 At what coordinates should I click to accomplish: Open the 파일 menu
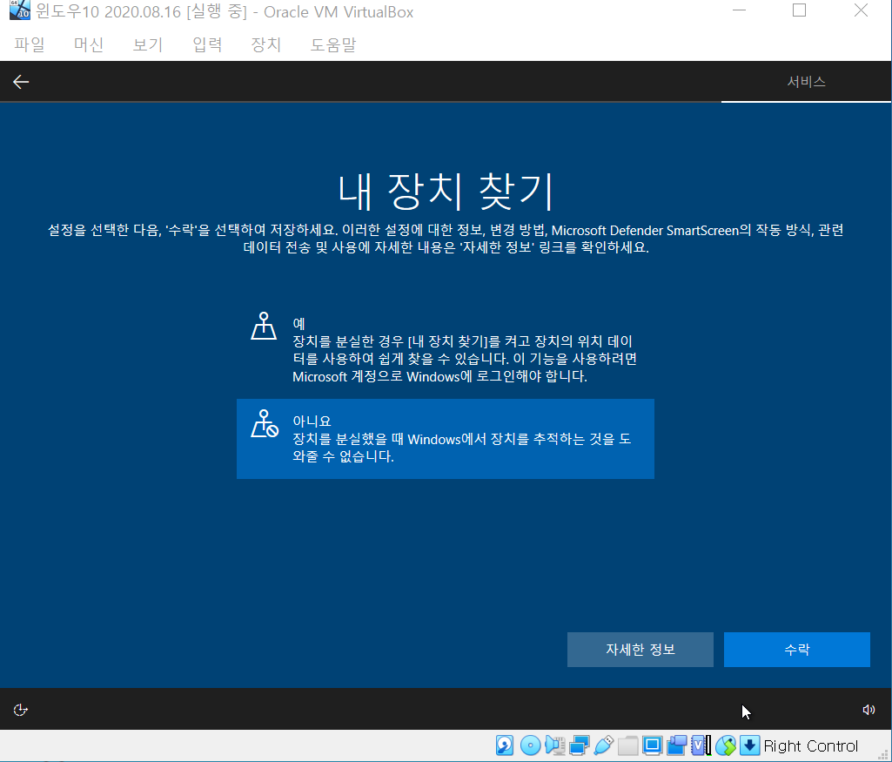pyautogui.click(x=30, y=44)
